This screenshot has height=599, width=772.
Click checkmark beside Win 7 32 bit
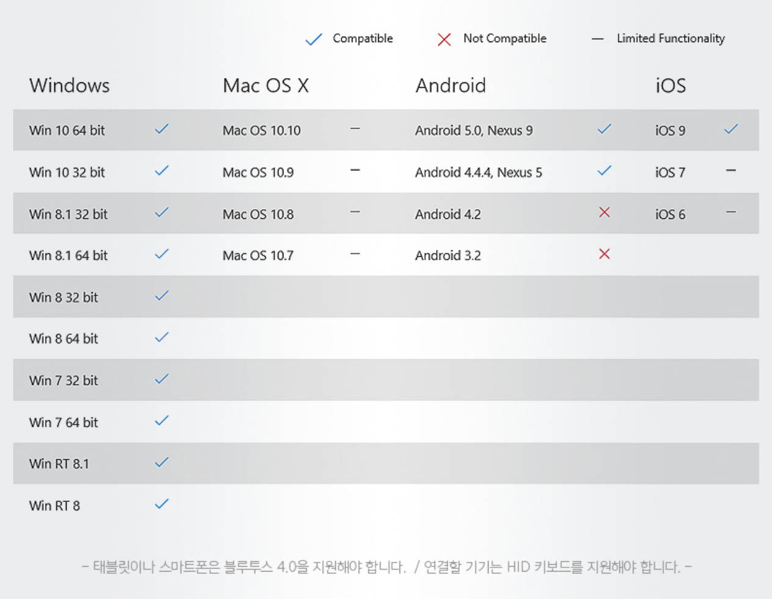(162, 379)
